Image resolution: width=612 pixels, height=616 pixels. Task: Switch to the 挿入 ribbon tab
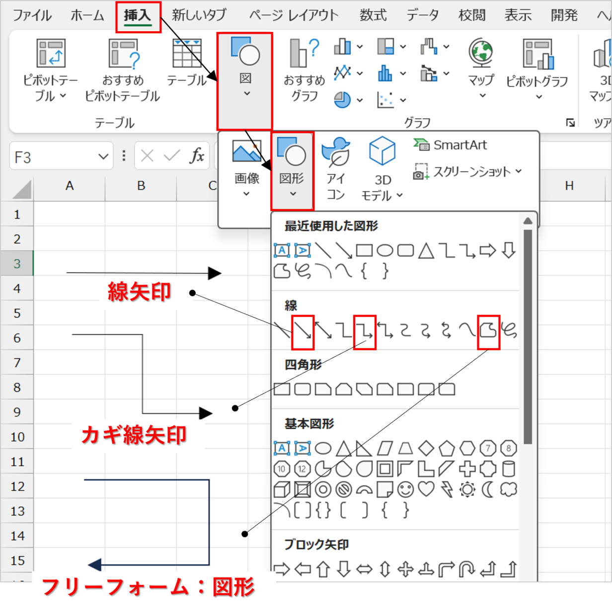[138, 15]
